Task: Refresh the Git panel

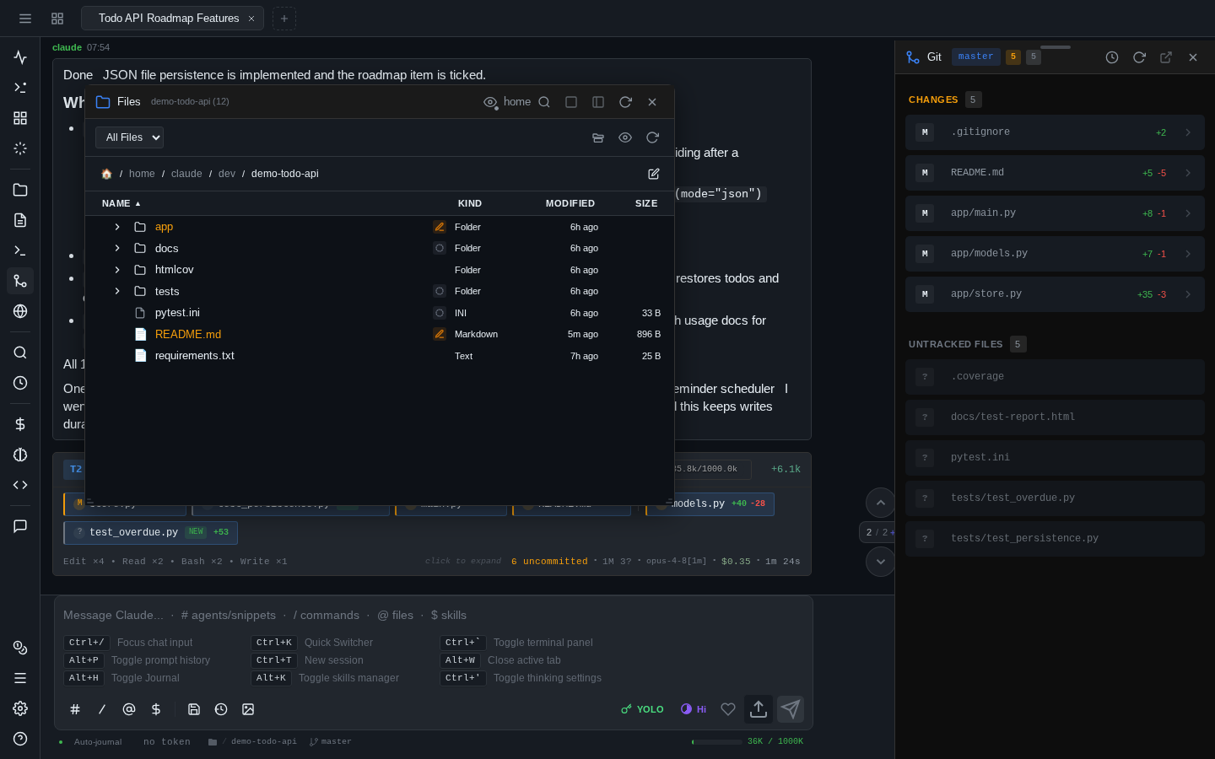Action: coord(1139,57)
